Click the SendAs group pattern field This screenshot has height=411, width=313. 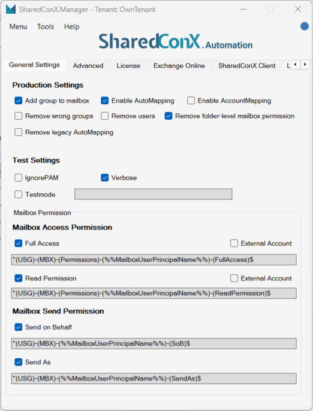point(154,379)
